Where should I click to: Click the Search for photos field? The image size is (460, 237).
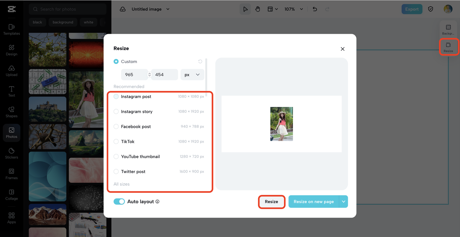point(68,9)
